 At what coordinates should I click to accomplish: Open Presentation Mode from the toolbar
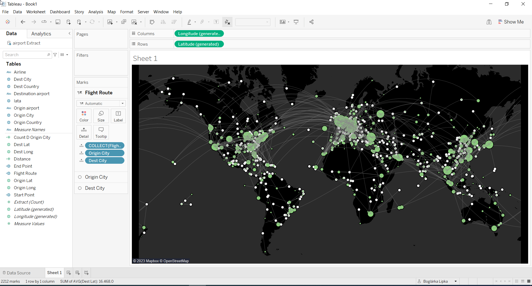click(296, 22)
